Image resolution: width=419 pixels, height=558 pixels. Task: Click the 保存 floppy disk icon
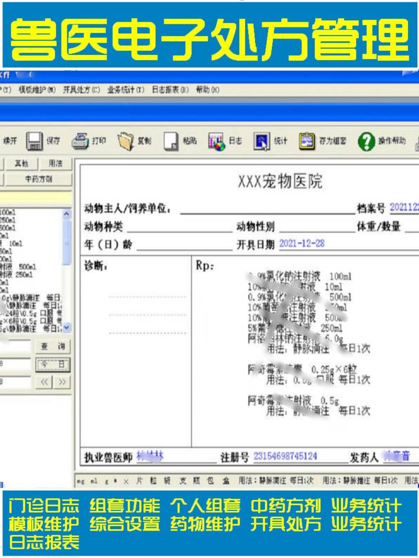coord(35,141)
